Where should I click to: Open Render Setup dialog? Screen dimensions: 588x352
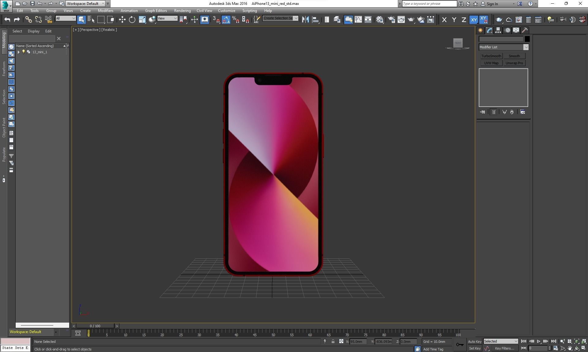(x=391, y=20)
